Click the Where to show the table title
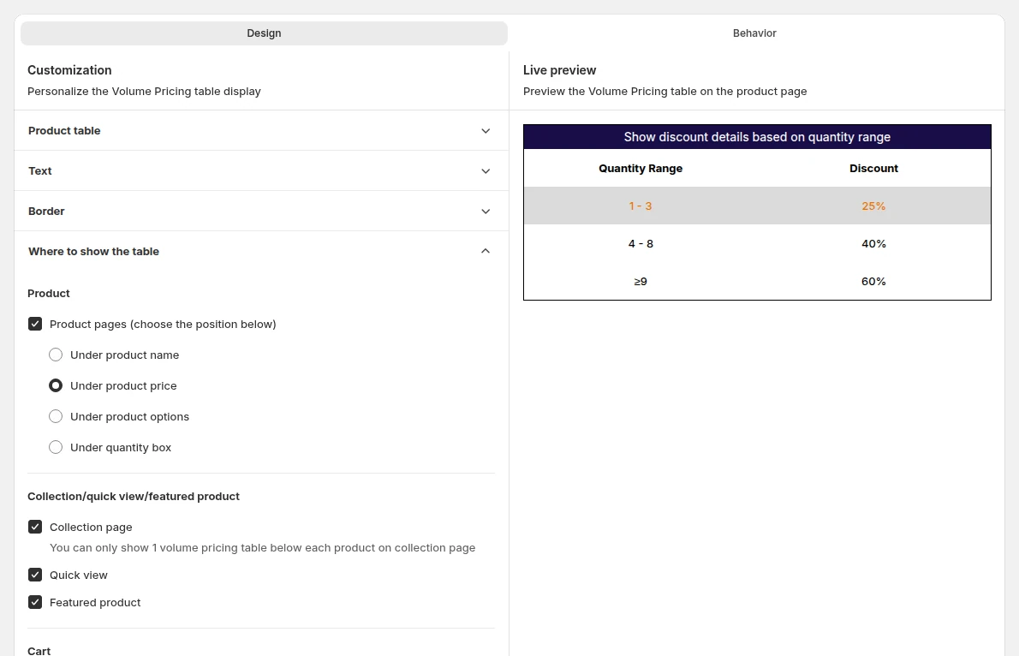Screen dimensions: 1019x656 pyautogui.click(x=93, y=252)
